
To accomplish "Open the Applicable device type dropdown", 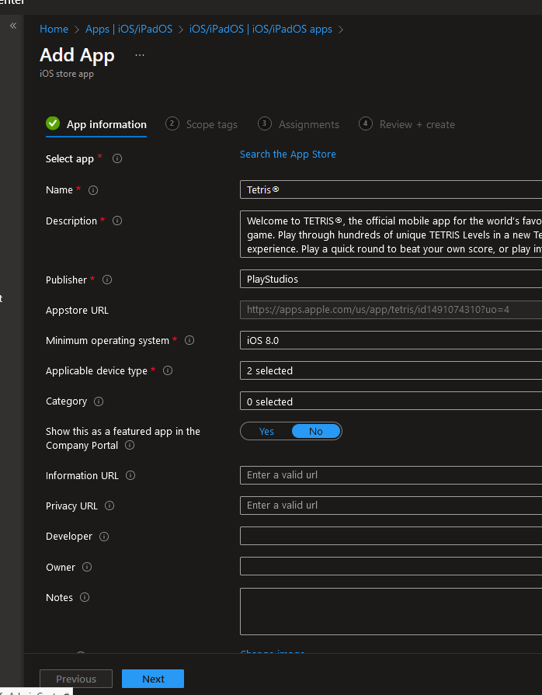I will [391, 370].
